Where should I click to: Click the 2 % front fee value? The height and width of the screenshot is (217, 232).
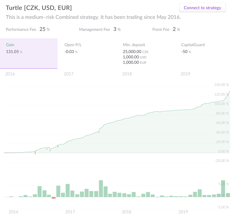click(176, 29)
